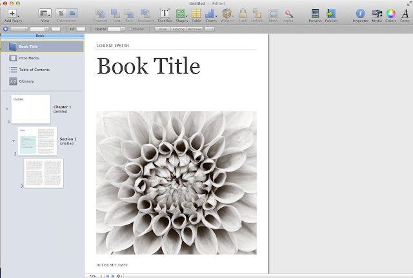The width and height of the screenshot is (413, 278).
Task: Click the Book Title heading text
Action: [148, 66]
